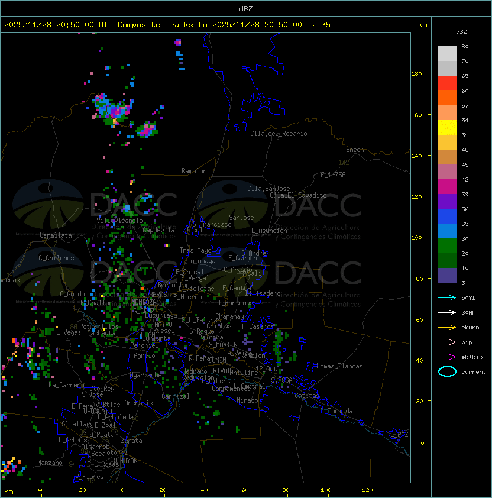Click the white 30HM arrow symbol
This screenshot has width=492, height=498.
click(447, 312)
